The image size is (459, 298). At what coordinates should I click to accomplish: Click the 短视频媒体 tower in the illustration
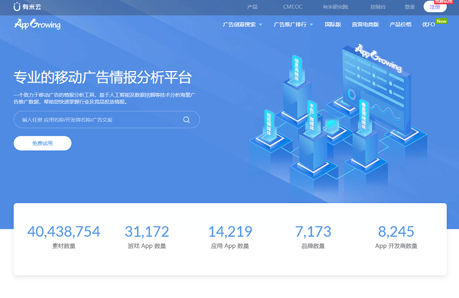pos(268,124)
